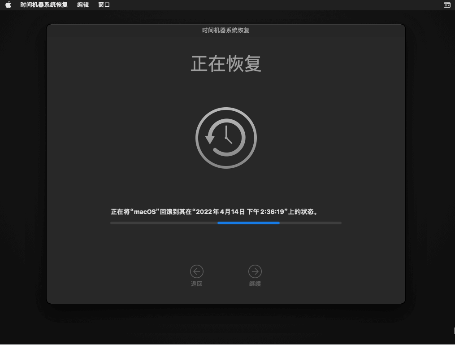The width and height of the screenshot is (455, 345).
Task: Click the Time Machine clock icon
Action: (226, 138)
